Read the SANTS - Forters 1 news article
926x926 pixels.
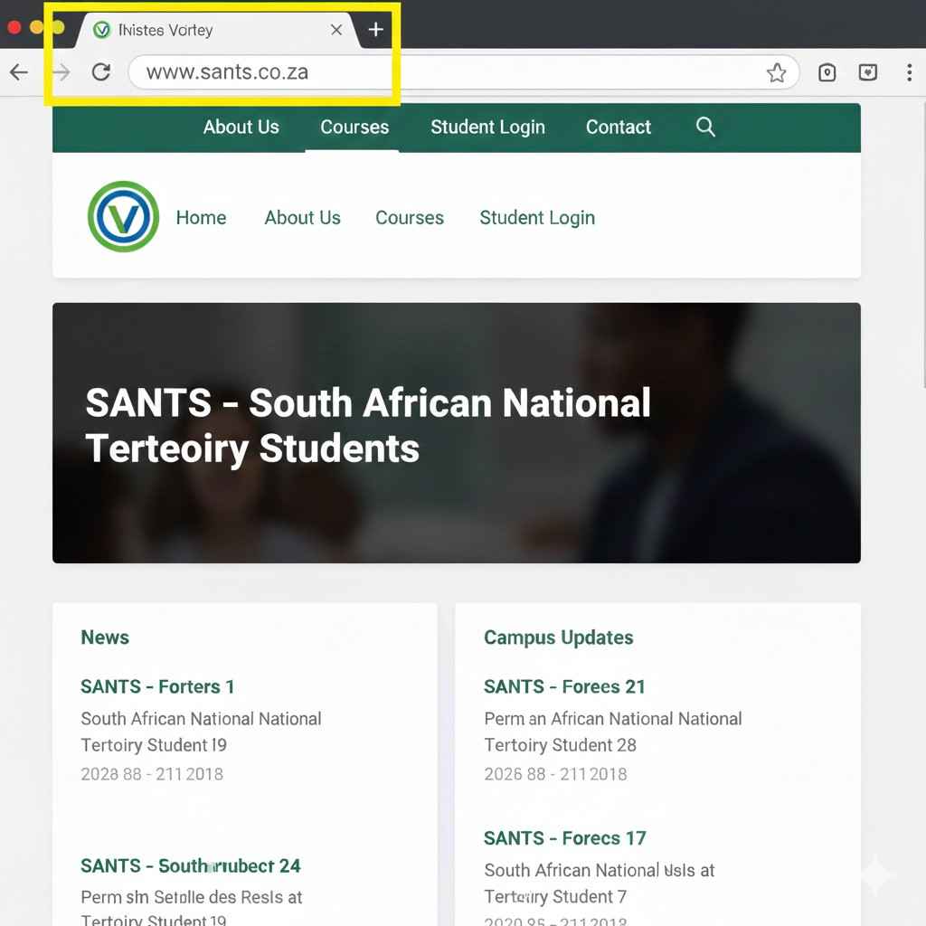pos(157,686)
